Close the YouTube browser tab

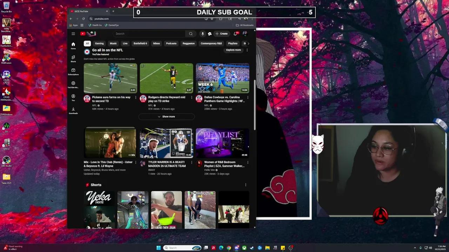click(x=106, y=11)
